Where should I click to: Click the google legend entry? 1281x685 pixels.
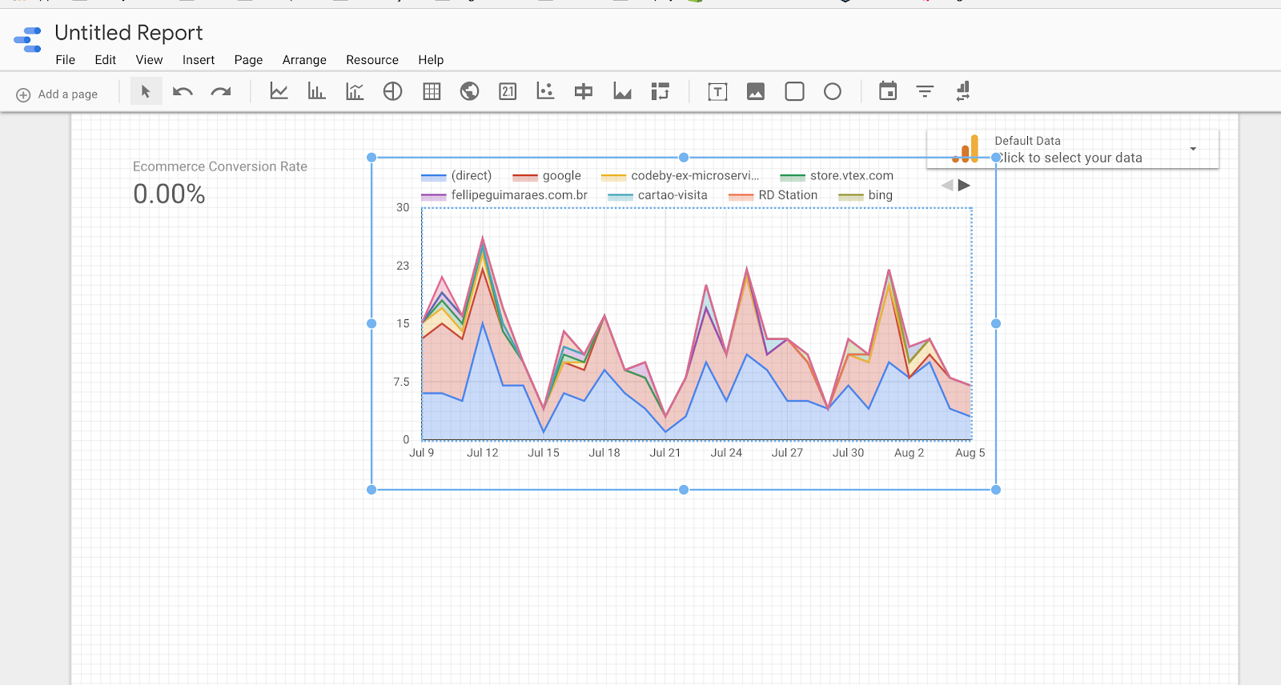point(547,175)
